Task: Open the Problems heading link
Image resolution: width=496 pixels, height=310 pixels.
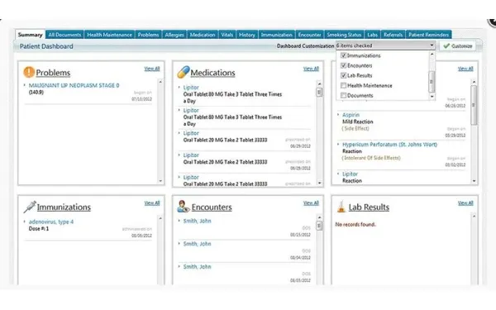Action: point(53,73)
